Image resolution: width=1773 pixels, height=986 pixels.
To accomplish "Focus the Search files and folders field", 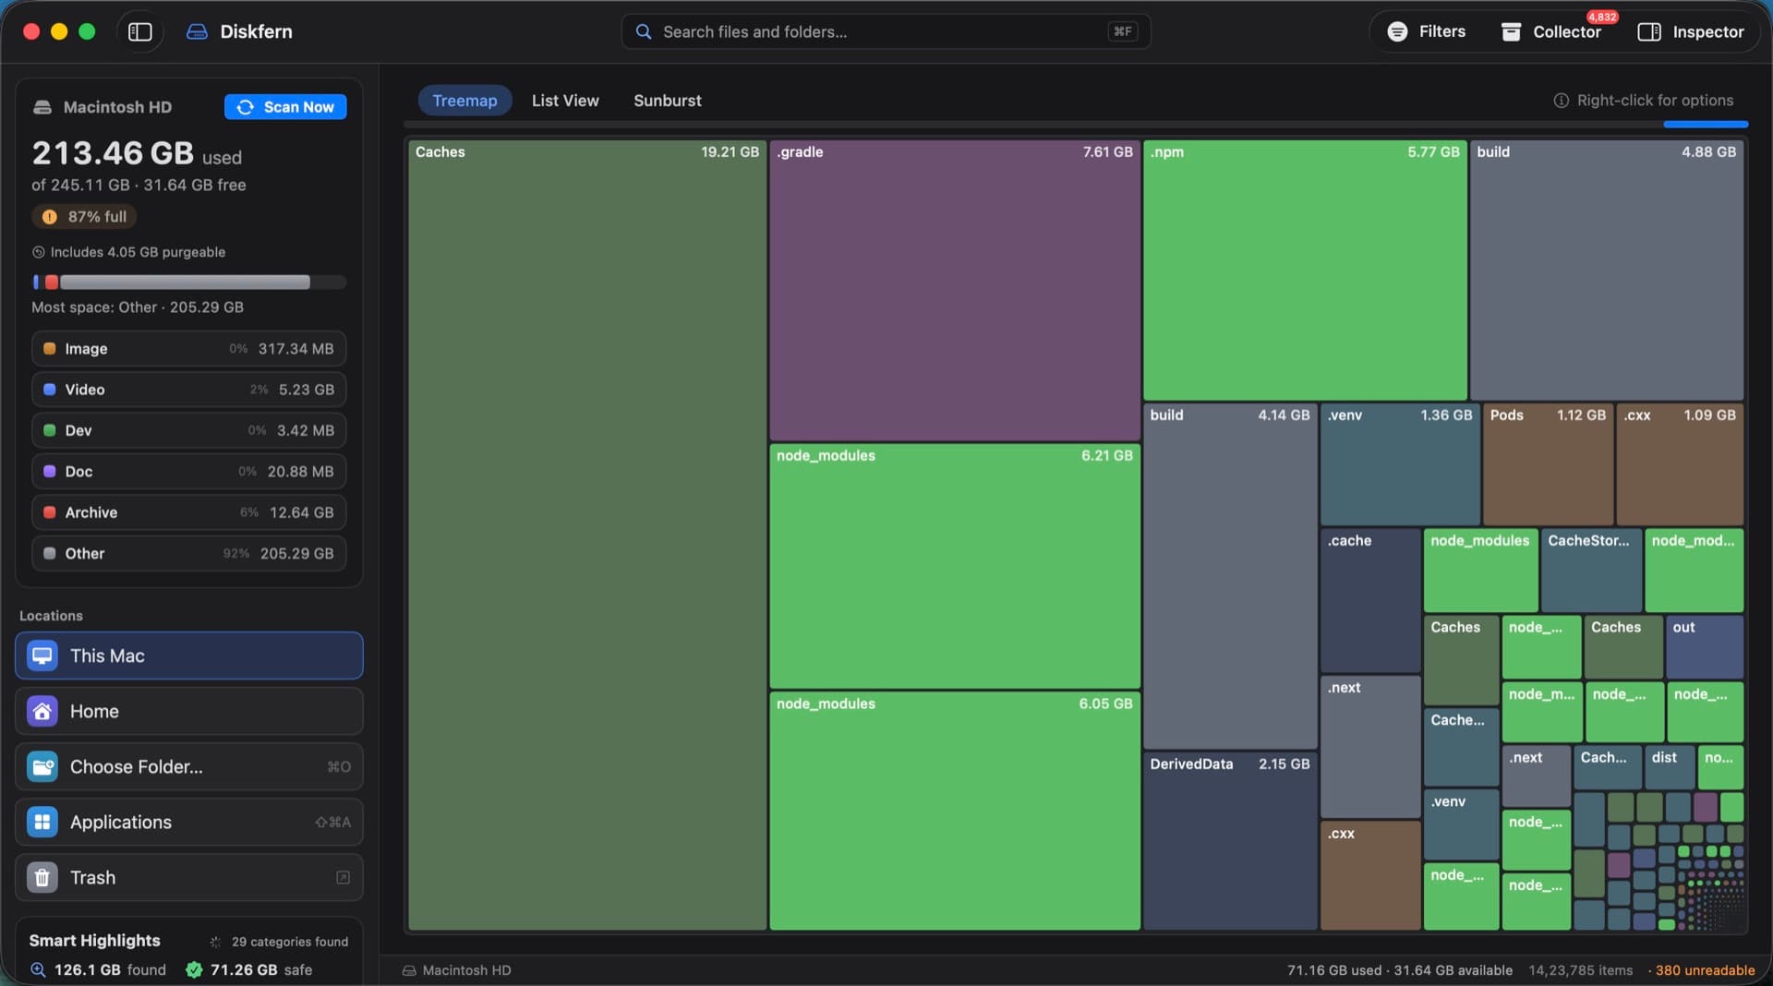I will (x=886, y=31).
